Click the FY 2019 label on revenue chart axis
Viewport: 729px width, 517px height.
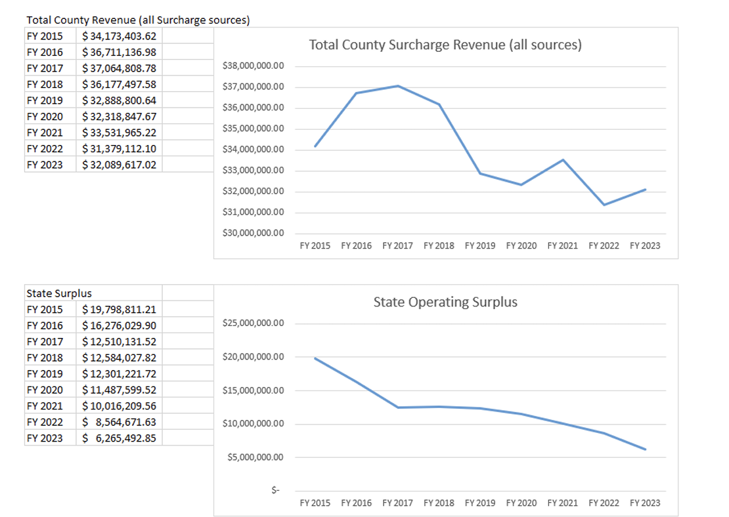[x=480, y=246]
